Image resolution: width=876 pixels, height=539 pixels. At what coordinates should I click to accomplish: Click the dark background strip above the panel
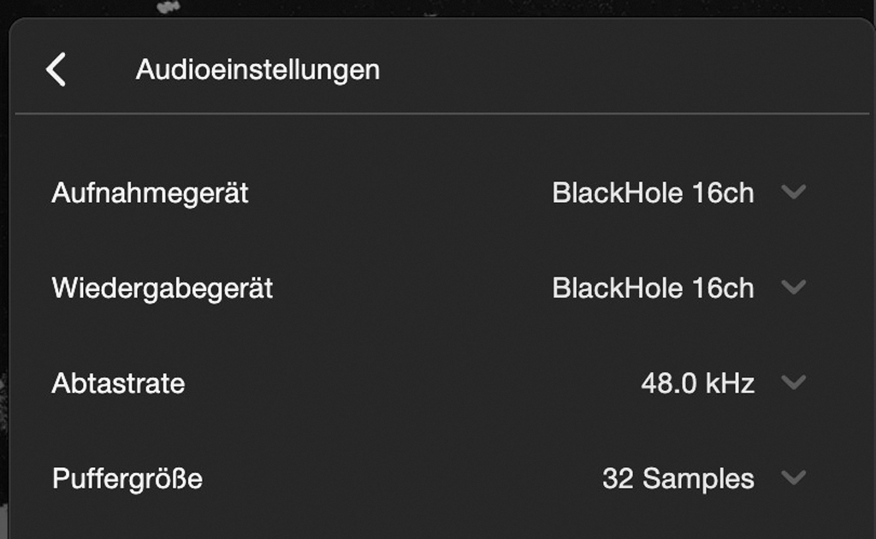tap(513, 8)
